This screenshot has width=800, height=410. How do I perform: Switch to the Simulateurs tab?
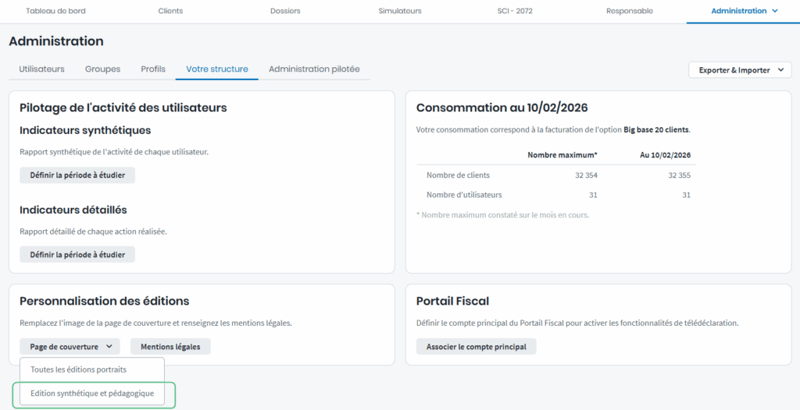(x=399, y=11)
